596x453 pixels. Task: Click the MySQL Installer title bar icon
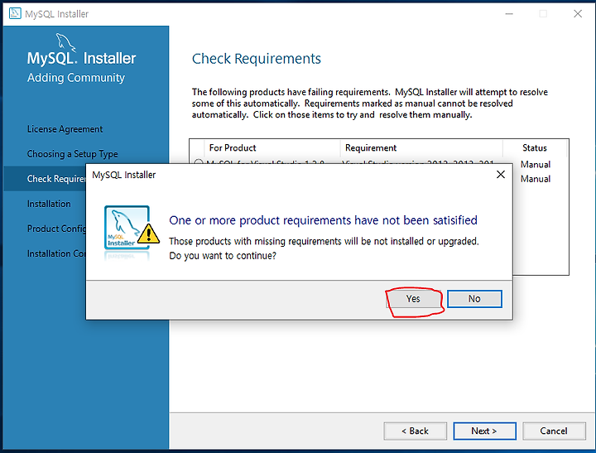tap(15, 13)
